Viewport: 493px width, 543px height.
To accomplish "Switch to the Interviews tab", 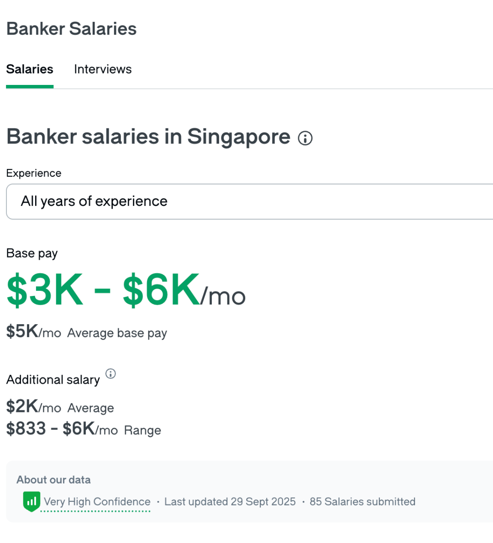I will [x=103, y=69].
